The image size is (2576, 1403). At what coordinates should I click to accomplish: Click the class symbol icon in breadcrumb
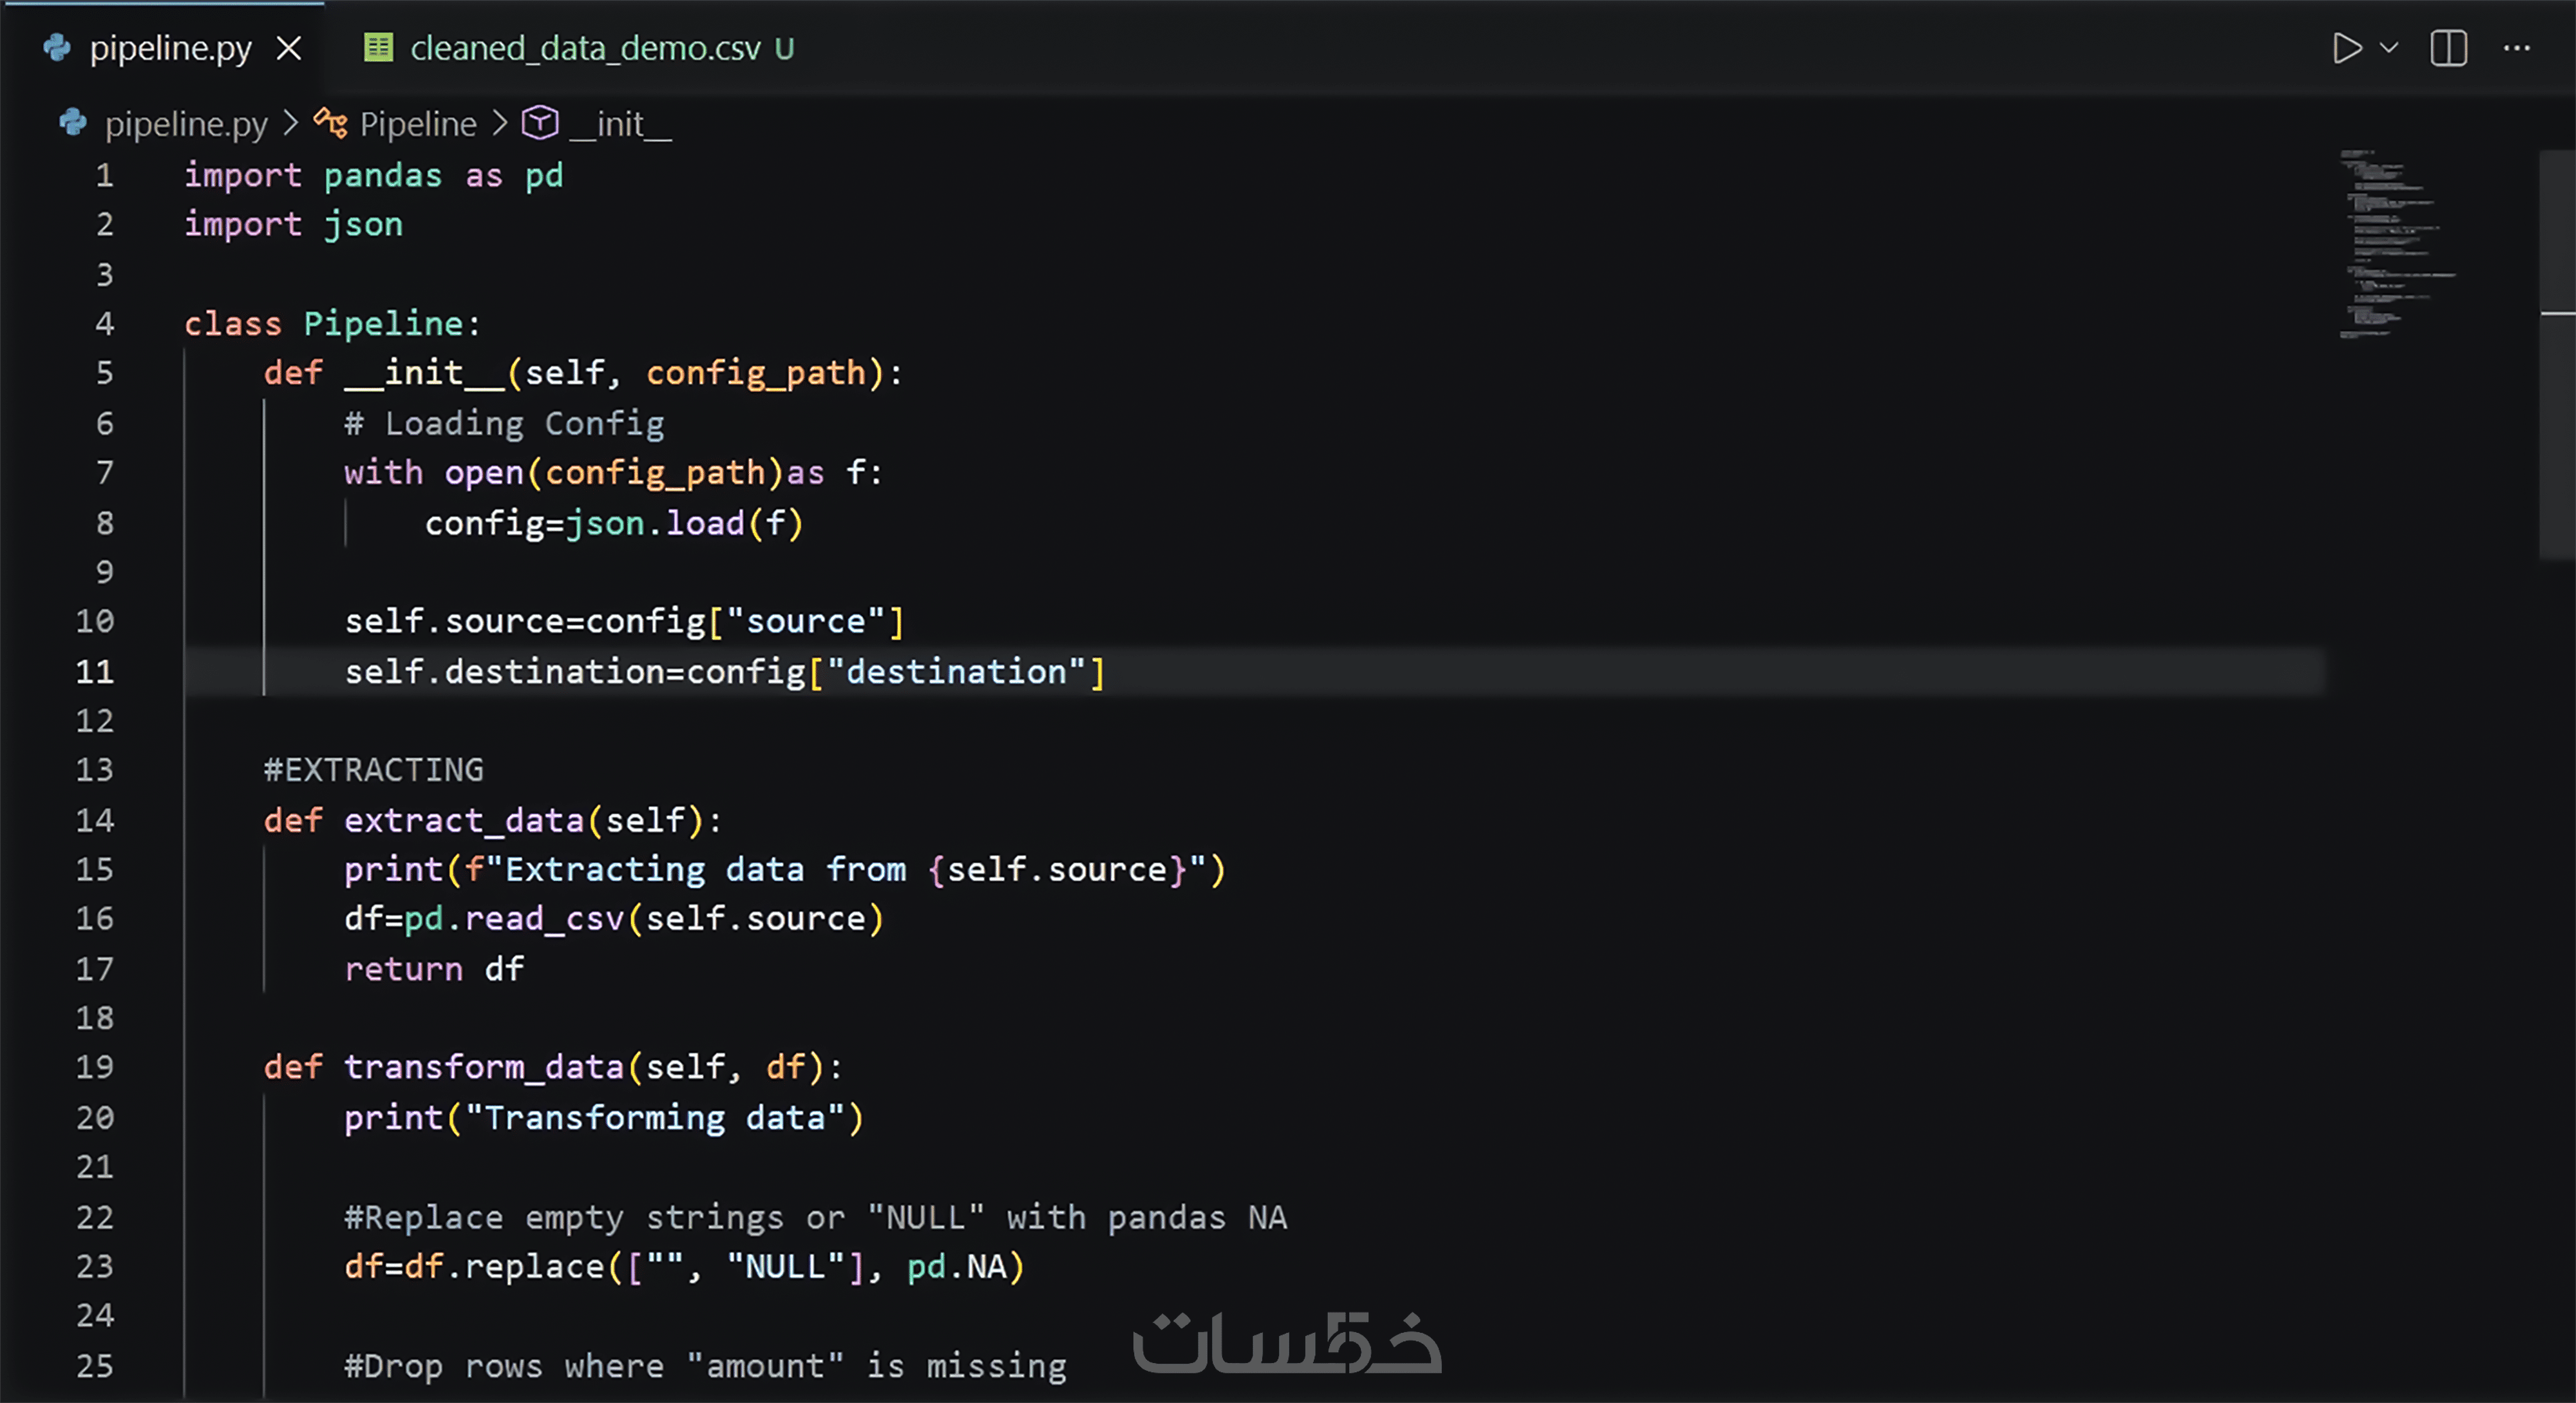[331, 124]
